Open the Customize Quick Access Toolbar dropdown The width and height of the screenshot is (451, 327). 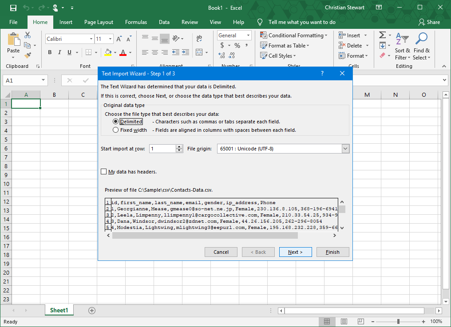72,8
